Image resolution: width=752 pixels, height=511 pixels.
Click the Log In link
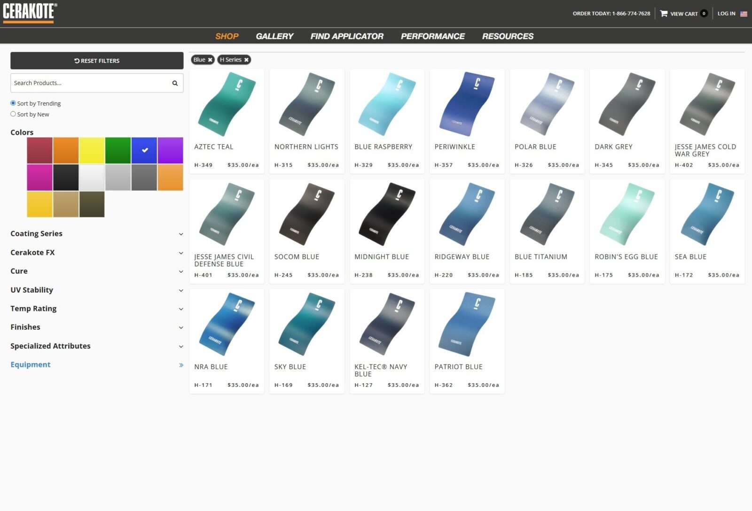click(x=726, y=14)
